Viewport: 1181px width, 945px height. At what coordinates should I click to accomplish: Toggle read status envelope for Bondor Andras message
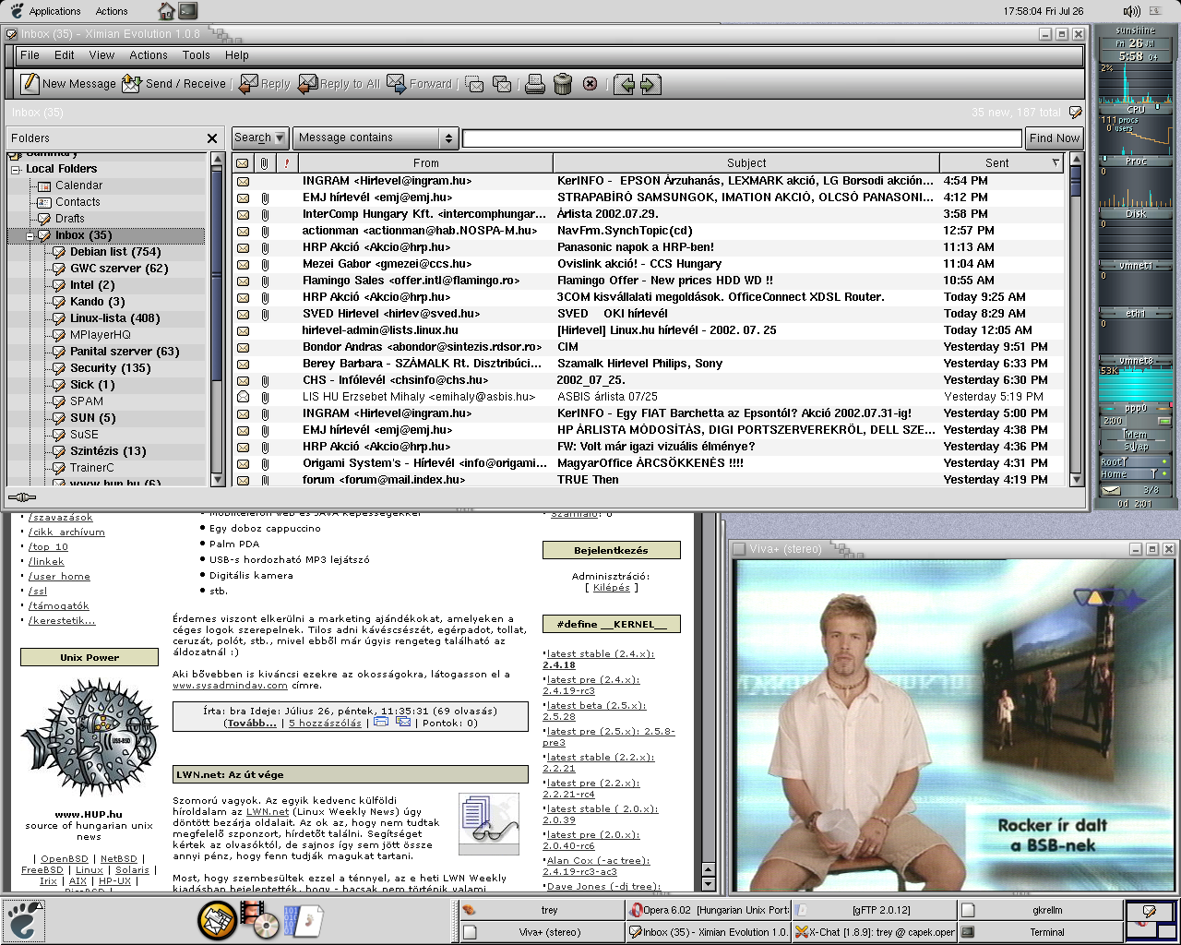pos(243,347)
